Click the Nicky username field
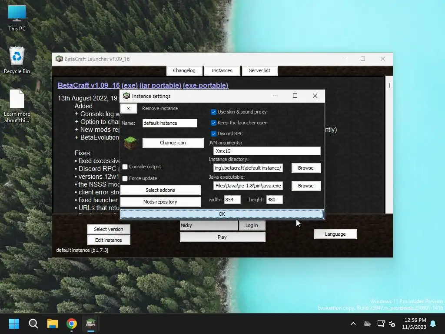445x334 pixels. tap(209, 225)
